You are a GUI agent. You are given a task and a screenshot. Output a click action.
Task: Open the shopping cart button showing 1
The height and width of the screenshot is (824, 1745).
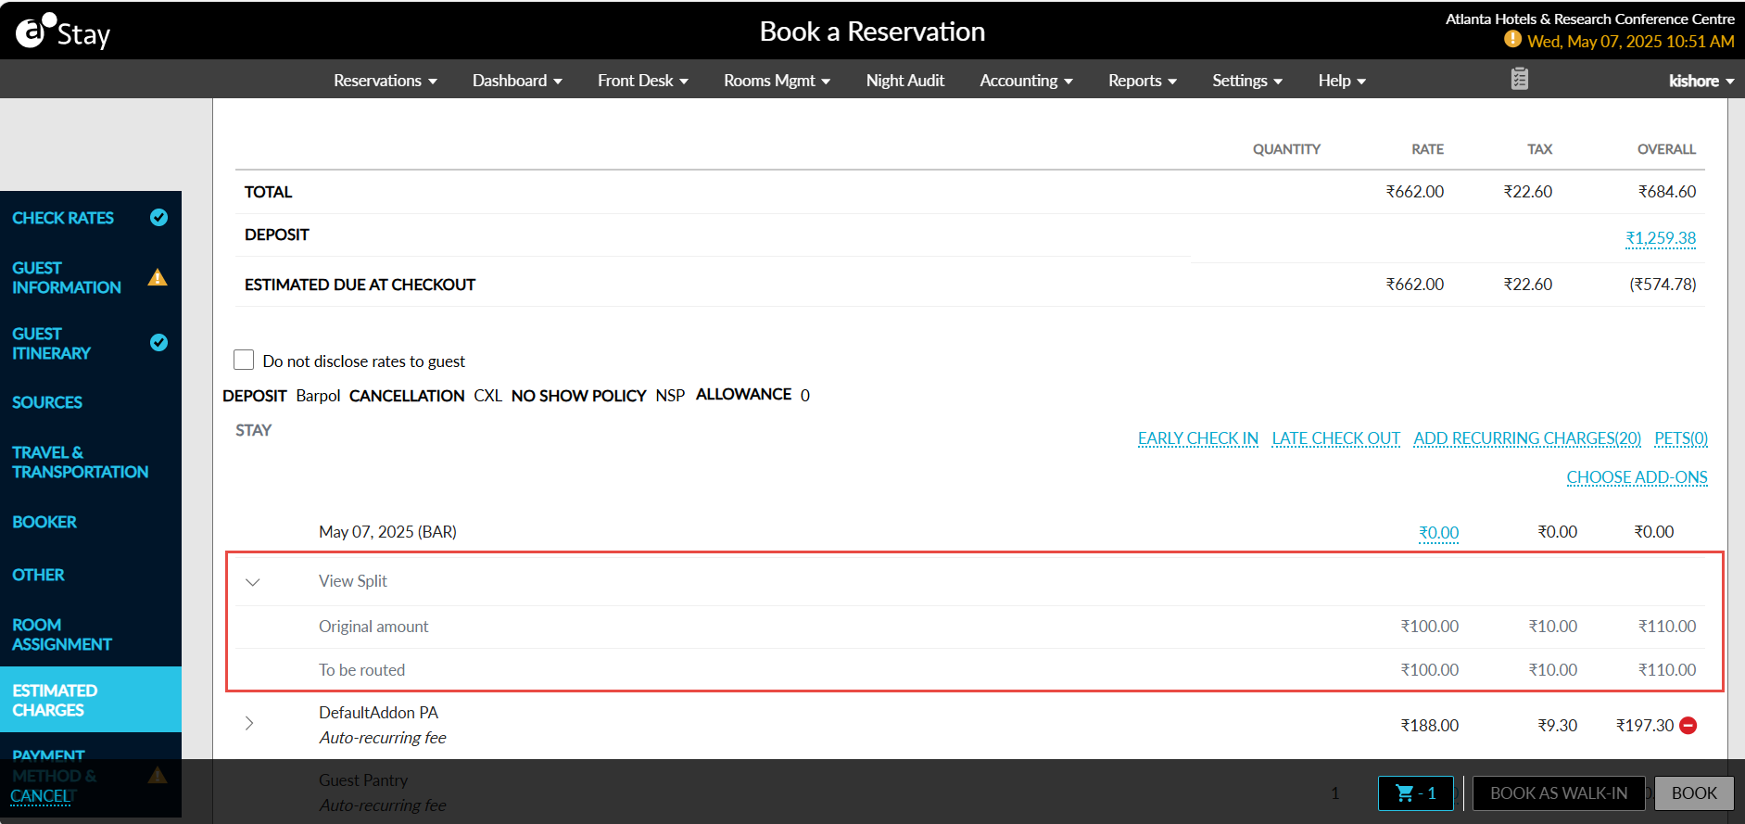pos(1415,793)
